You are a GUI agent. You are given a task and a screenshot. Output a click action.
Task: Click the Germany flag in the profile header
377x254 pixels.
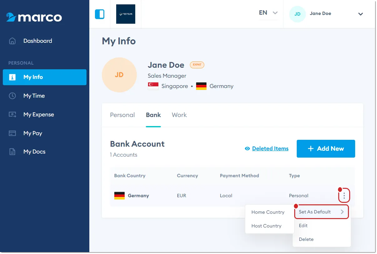(x=201, y=86)
